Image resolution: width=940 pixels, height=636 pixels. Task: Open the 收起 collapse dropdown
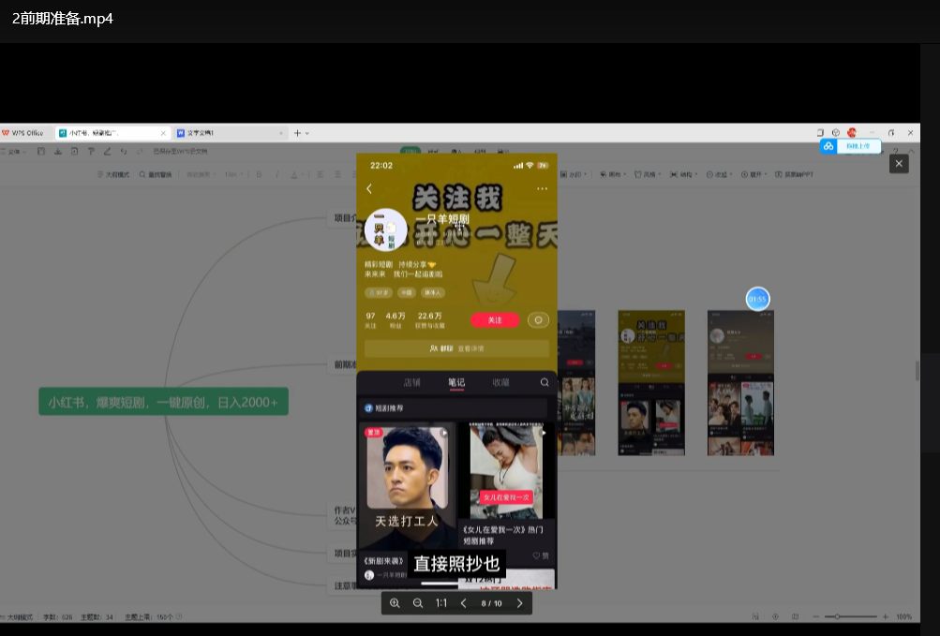click(720, 174)
